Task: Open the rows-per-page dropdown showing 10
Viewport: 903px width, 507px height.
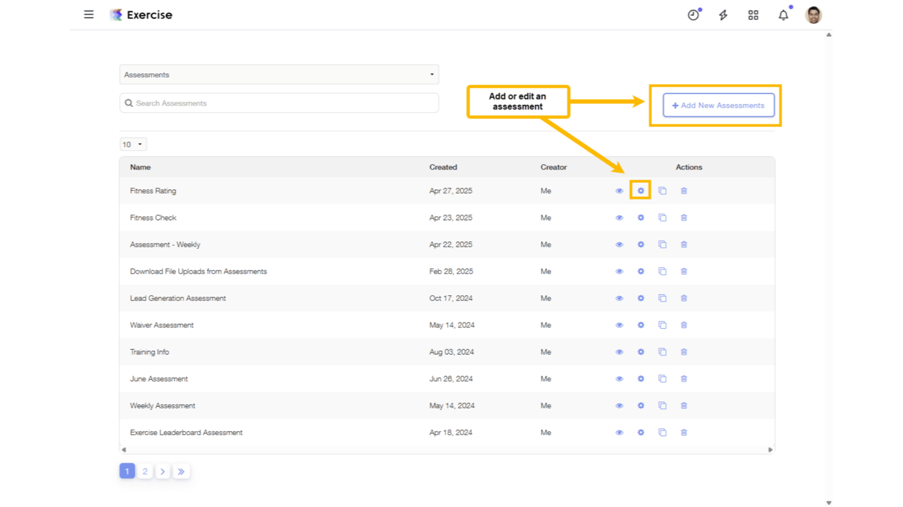Action: [133, 145]
